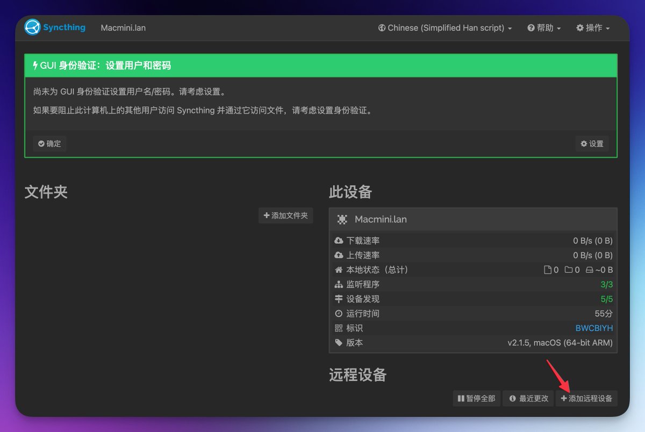Open the 操作 actions menu
The image size is (645, 432).
click(593, 28)
